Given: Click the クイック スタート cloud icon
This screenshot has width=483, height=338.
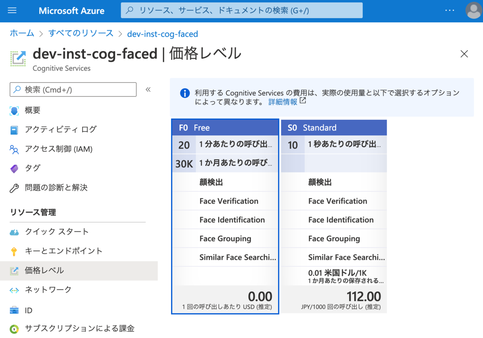Looking at the screenshot, I should (x=14, y=232).
